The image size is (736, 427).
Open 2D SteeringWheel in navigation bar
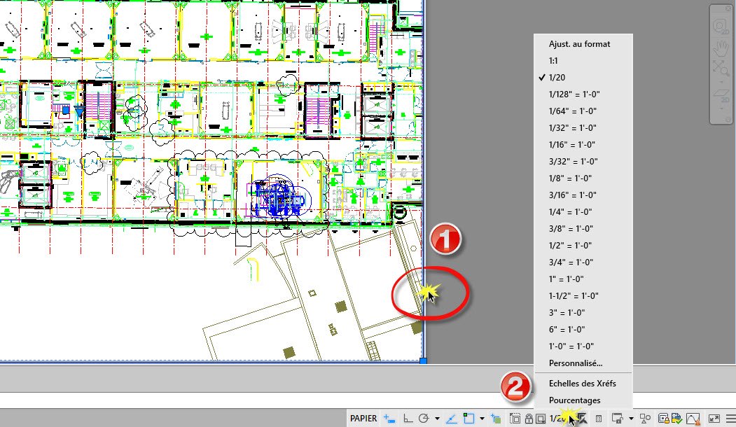720,27
